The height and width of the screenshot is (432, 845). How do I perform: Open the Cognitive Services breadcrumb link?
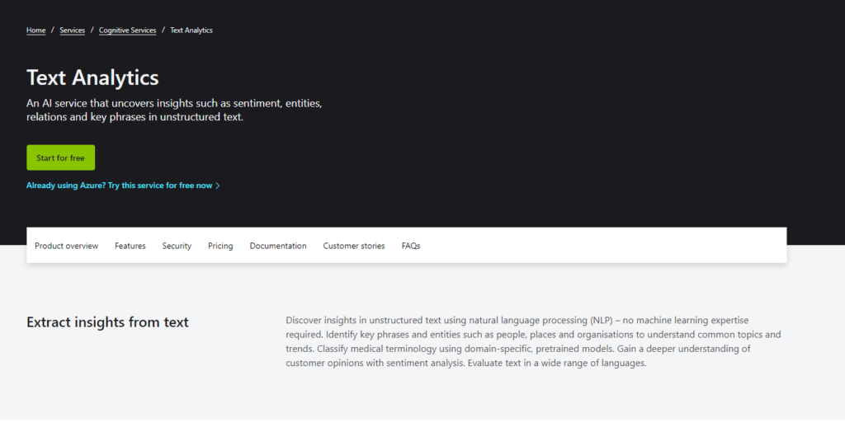point(128,31)
